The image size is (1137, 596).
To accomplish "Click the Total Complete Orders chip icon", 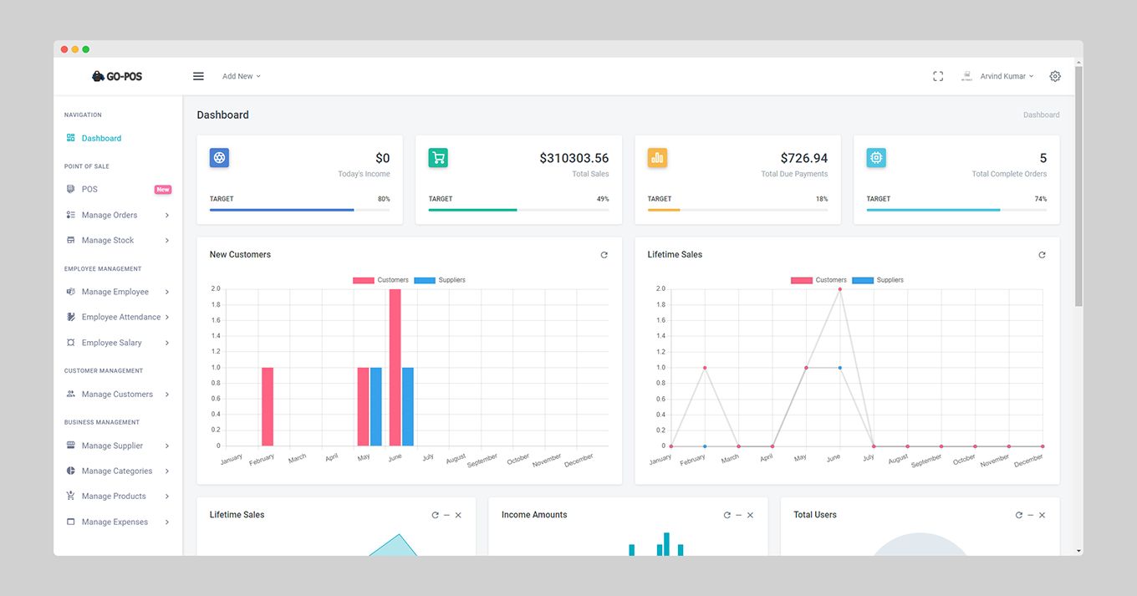I will [x=876, y=157].
